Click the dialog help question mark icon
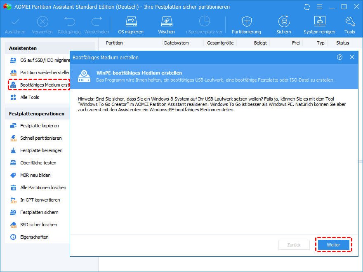The height and width of the screenshot is (272, 363). coord(339,57)
